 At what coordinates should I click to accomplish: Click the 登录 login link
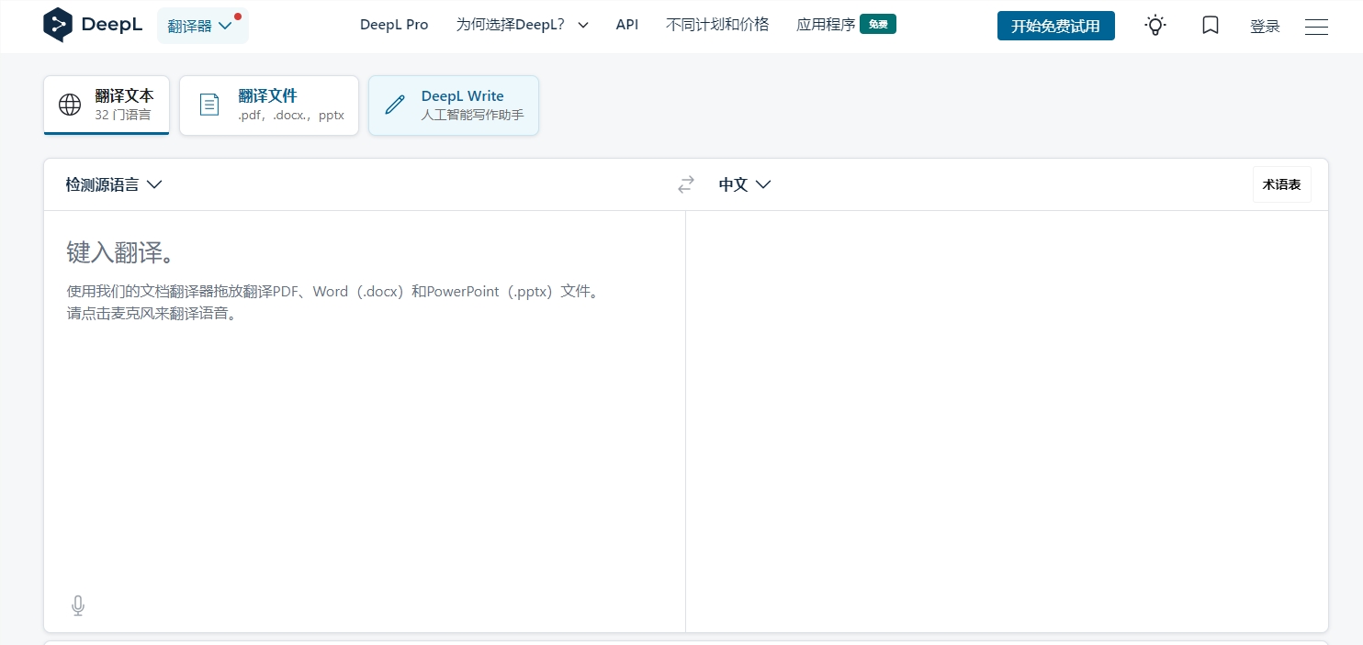1265,27
